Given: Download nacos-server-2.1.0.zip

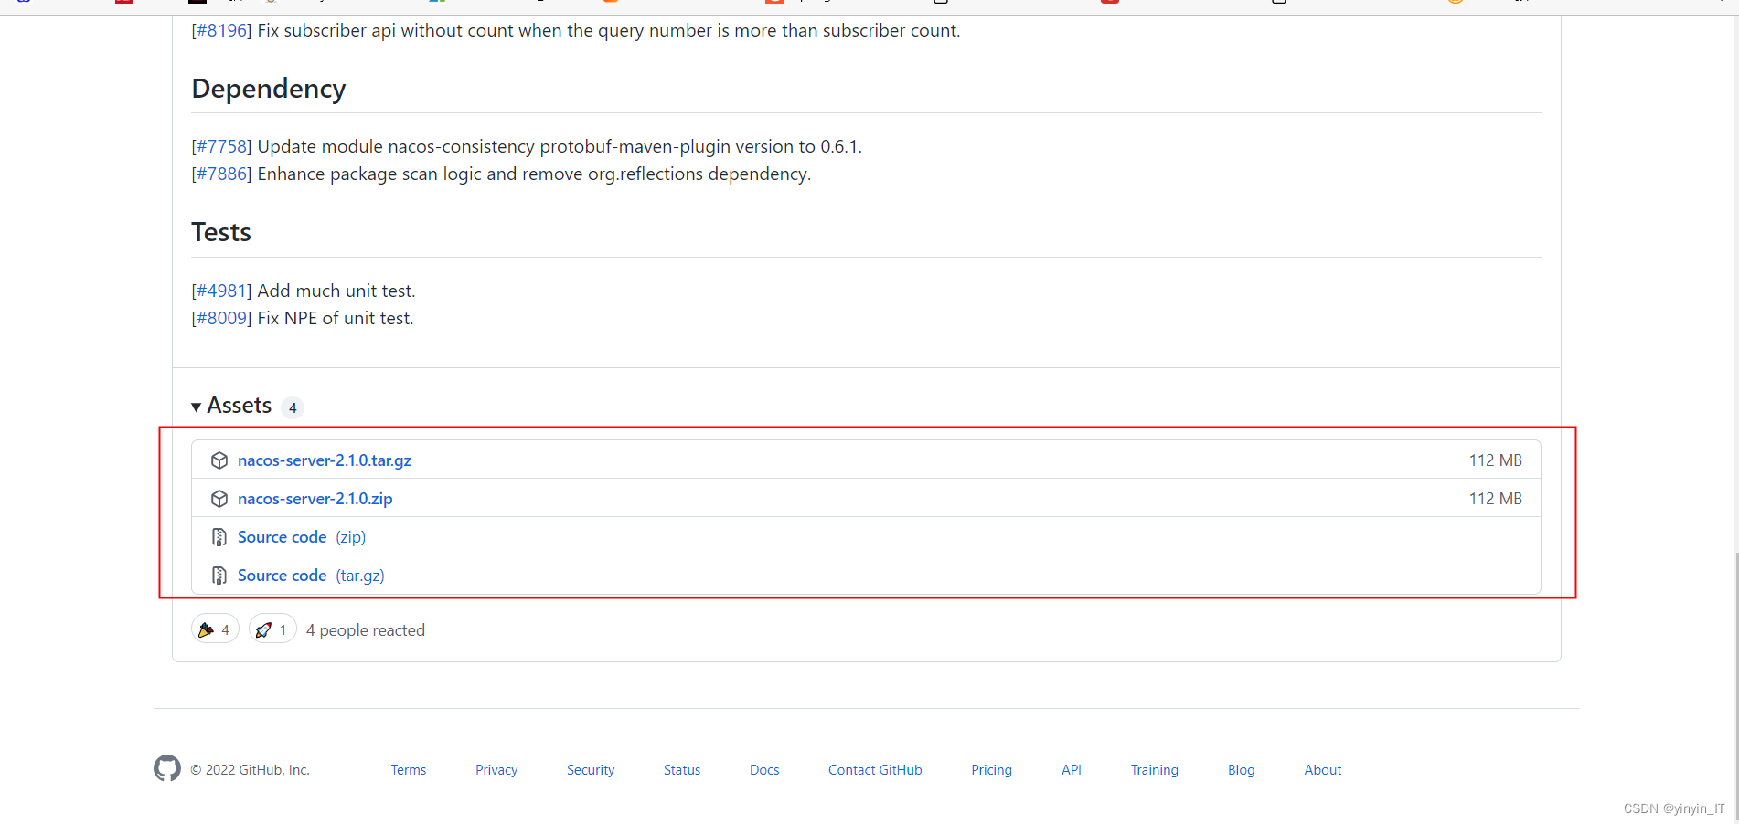Looking at the screenshot, I should click(x=315, y=499).
